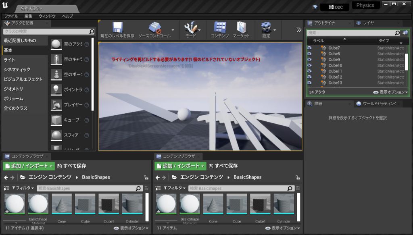The image size is (413, 235).
Task: Click the Empty Actor sphere icon
Action: (56, 44)
